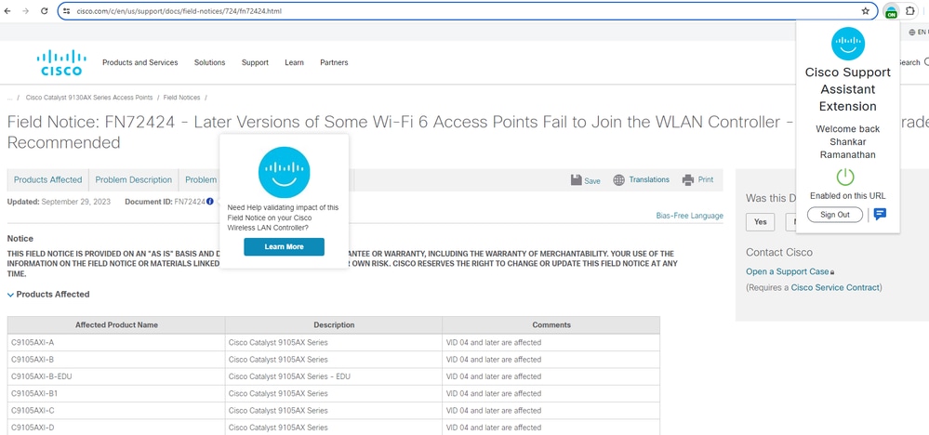929x435 pixels.
Task: Click Cisco Catalyst 9105AX Series - EDU cell
Action: [x=334, y=376]
